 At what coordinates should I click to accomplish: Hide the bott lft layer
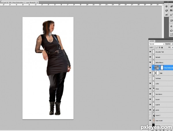tap(150, 105)
